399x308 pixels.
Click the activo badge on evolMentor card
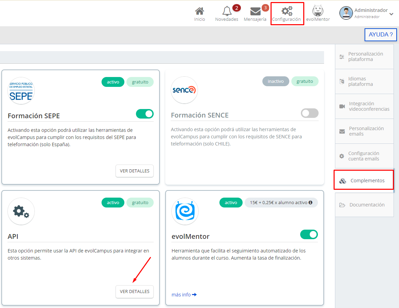231,203
